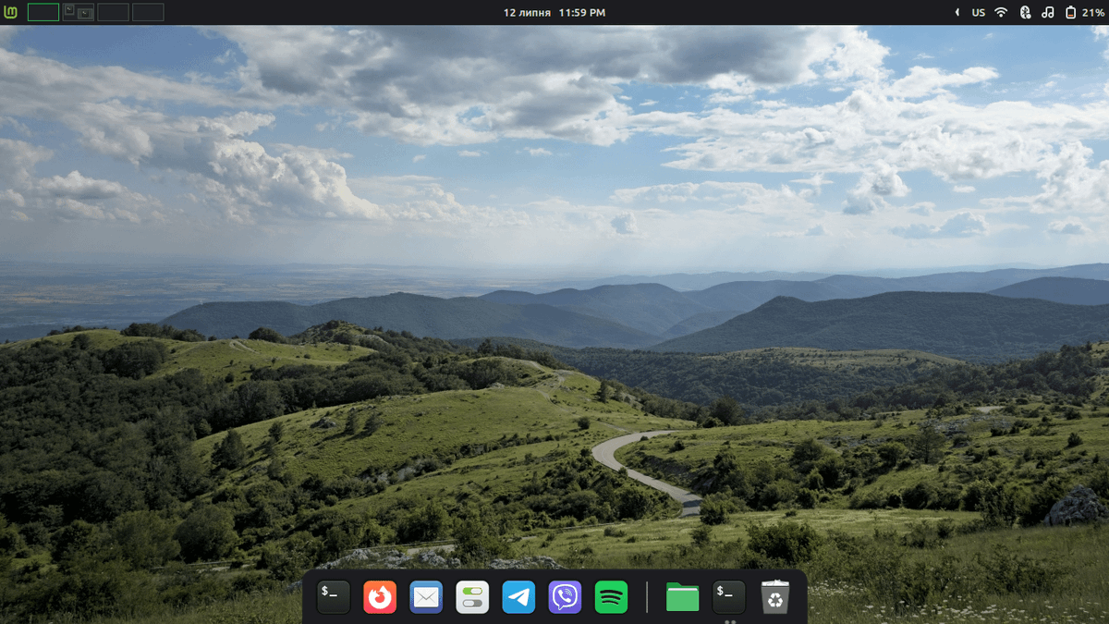Switch to the running terminal beside trash
Screen dimensions: 1109x624
729,597
